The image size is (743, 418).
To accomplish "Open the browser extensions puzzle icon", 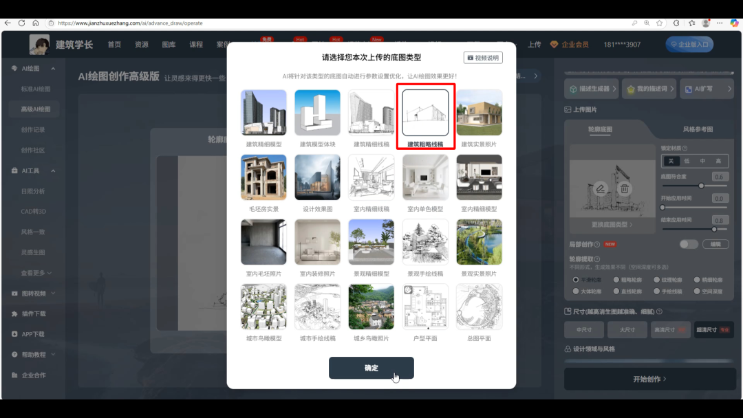I will click(x=676, y=23).
